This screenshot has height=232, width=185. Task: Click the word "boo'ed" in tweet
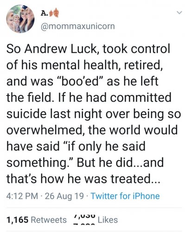click(80, 81)
